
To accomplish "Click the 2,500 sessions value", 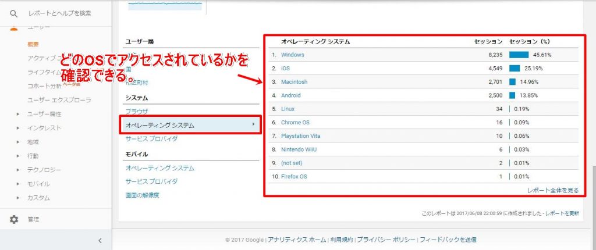I will [496, 95].
